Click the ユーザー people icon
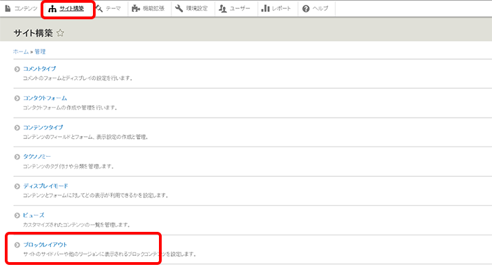The width and height of the screenshot is (492, 269). (x=222, y=8)
